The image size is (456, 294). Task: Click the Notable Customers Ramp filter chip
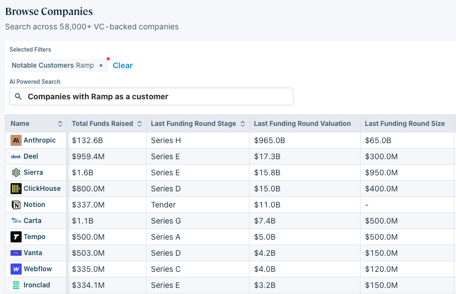pyautogui.click(x=53, y=65)
